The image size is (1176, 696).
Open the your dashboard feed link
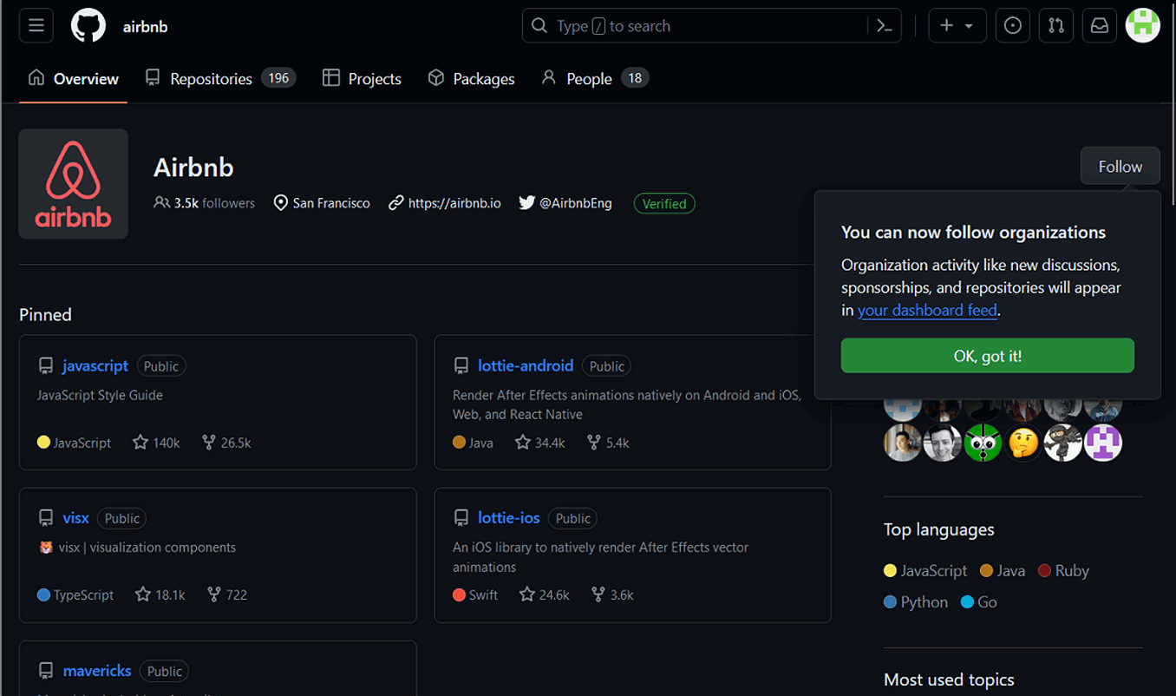(x=927, y=310)
